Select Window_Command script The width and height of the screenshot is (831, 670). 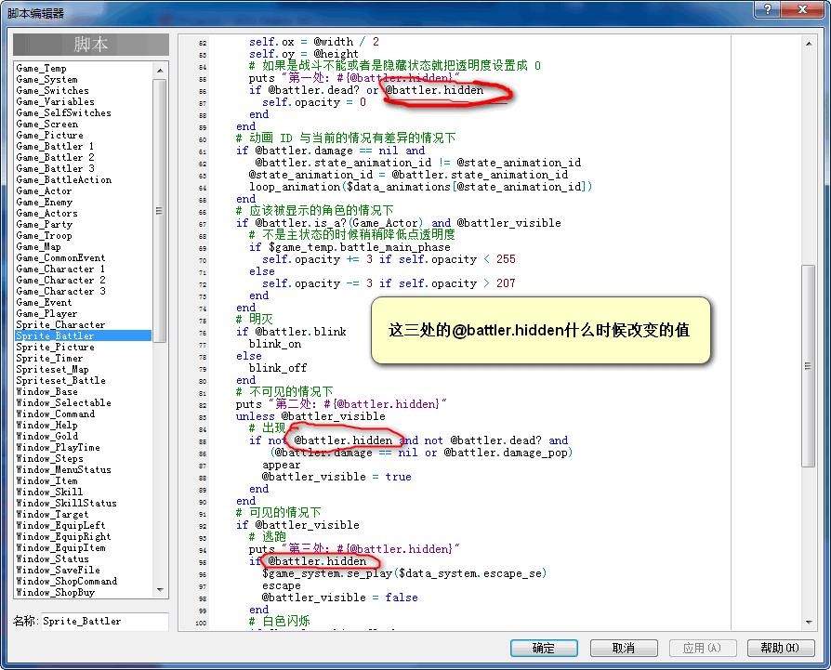point(55,414)
